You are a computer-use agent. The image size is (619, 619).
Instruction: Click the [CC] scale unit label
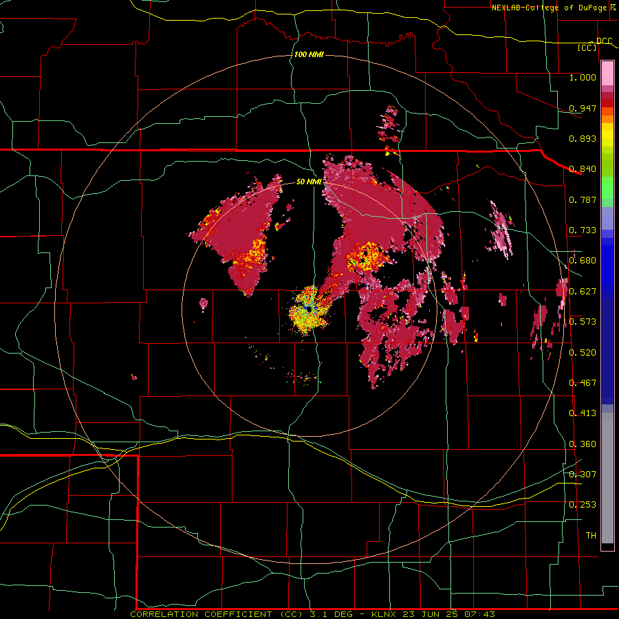[587, 47]
